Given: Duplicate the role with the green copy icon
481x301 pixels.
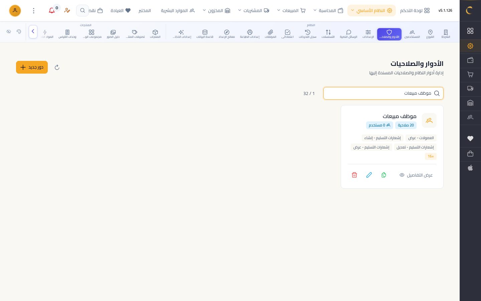Looking at the screenshot, I should [384, 175].
